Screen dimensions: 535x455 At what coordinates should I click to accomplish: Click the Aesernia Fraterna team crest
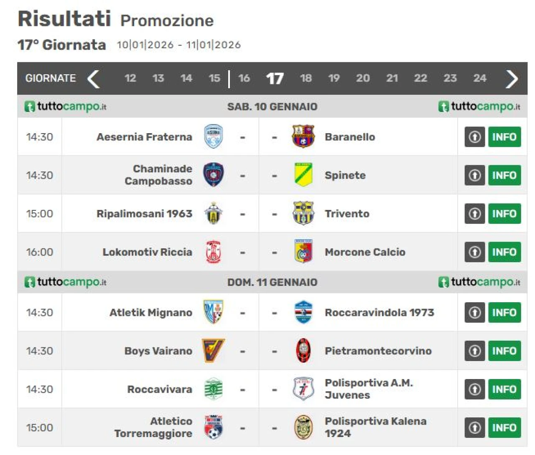[x=214, y=136]
